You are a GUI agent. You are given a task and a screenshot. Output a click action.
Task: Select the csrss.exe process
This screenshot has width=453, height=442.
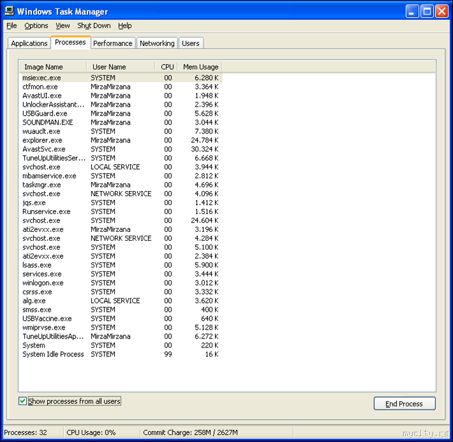click(121, 292)
